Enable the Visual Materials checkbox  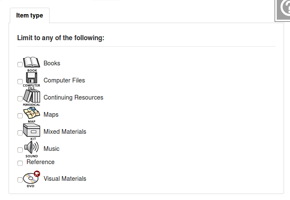click(20, 180)
